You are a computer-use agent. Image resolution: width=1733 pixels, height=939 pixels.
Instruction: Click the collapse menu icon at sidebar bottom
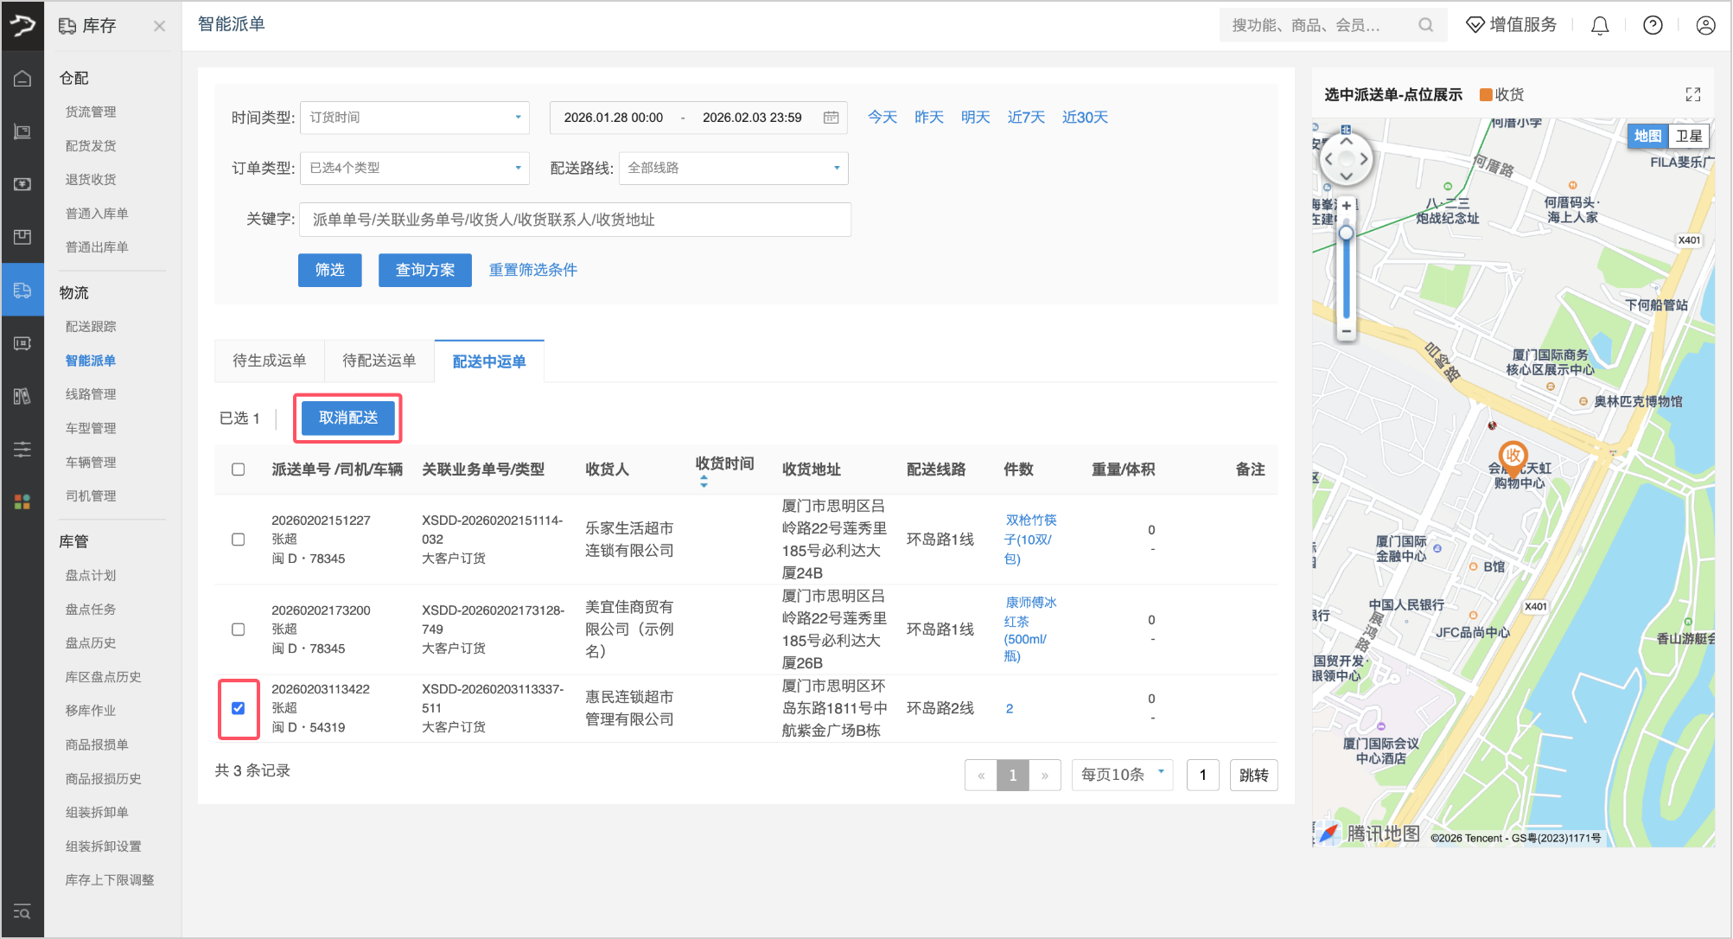coord(22,911)
